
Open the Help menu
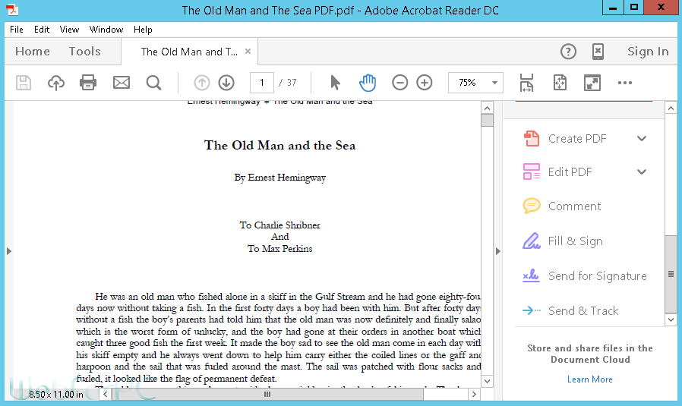point(143,30)
